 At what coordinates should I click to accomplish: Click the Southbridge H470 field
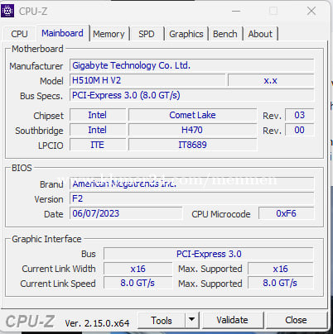coord(192,130)
